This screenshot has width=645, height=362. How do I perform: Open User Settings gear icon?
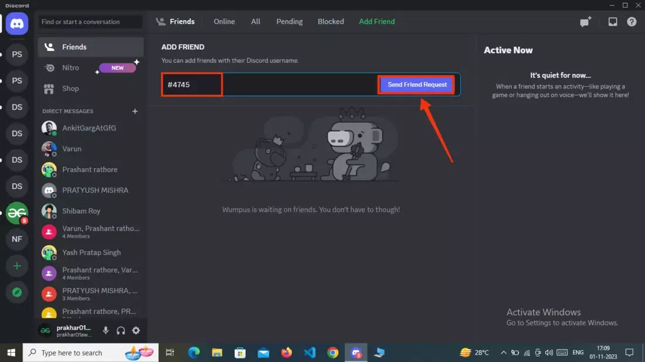click(x=136, y=330)
